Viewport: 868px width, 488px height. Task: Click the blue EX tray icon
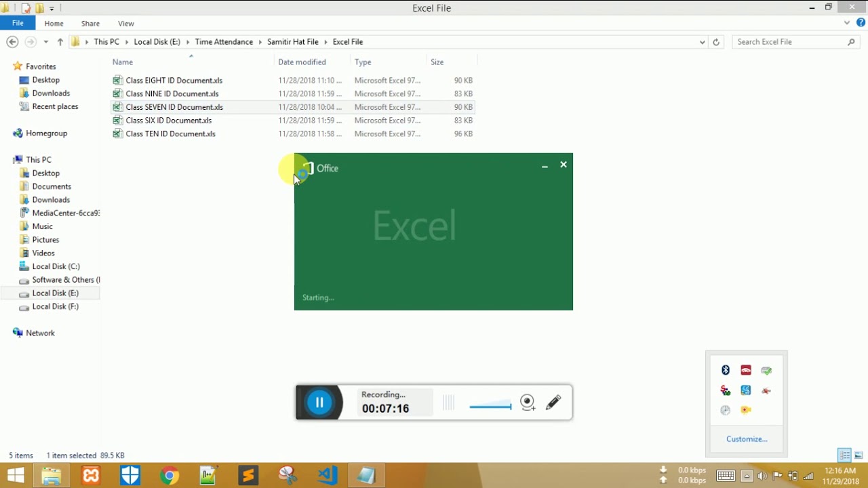pos(746,390)
